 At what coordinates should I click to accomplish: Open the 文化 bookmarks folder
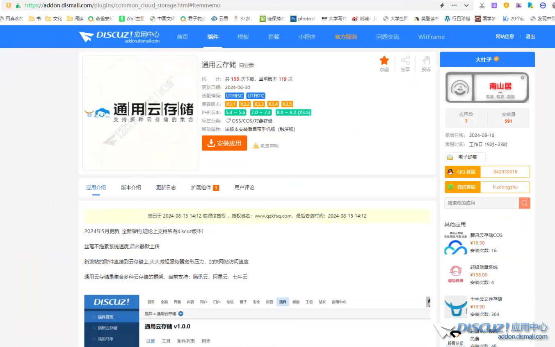(x=54, y=18)
